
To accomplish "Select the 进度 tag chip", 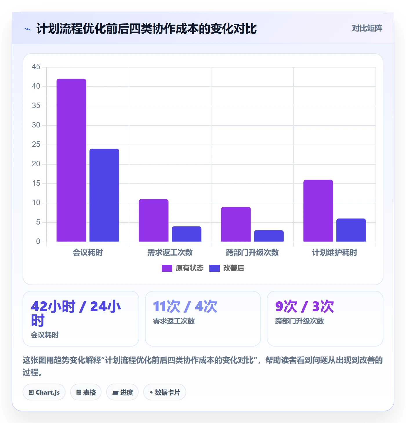I will [122, 392].
